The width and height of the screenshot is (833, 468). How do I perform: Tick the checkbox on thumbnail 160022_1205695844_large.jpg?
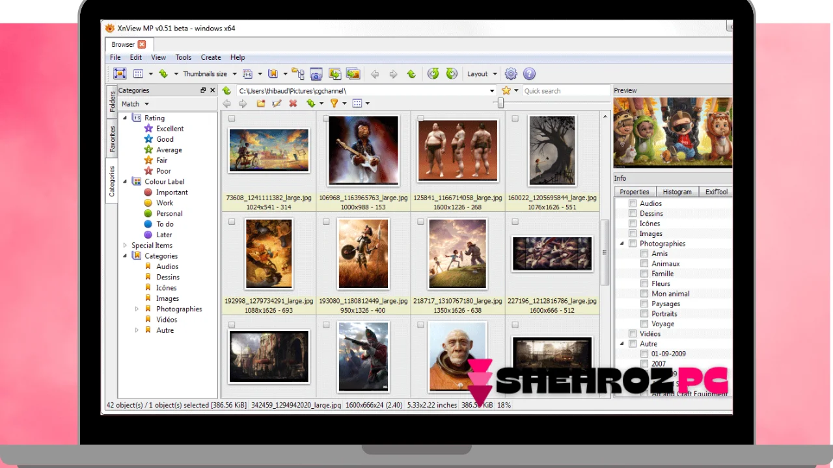(x=515, y=118)
